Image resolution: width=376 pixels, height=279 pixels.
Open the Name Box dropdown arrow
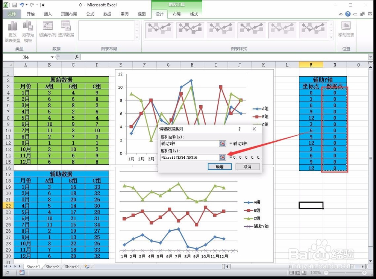click(52, 57)
